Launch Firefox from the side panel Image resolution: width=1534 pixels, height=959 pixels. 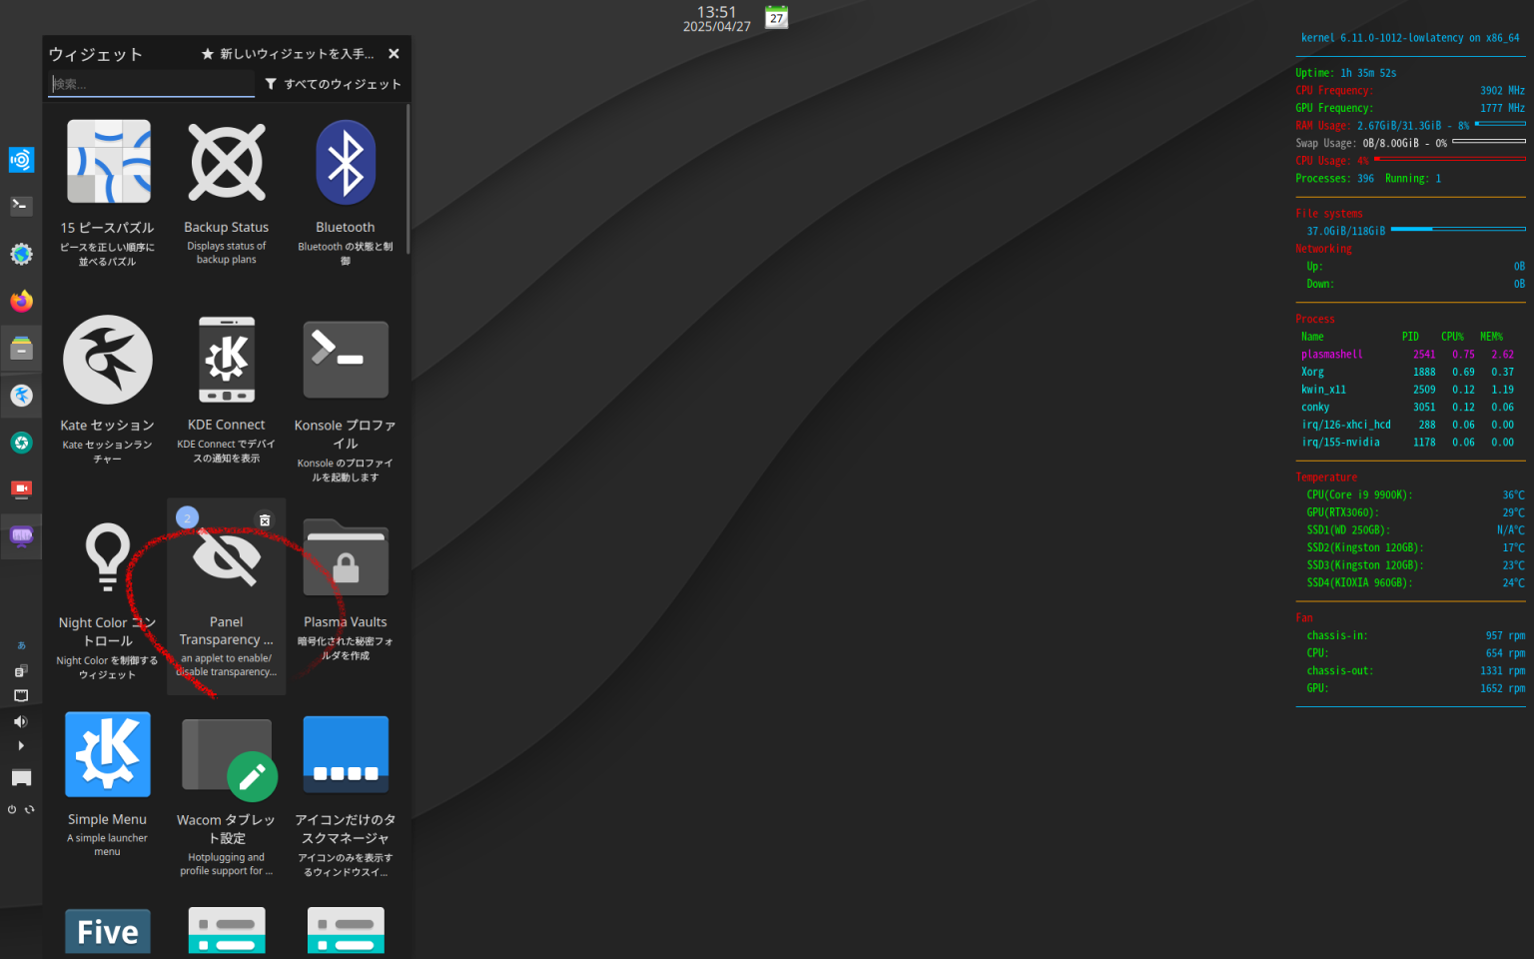(x=21, y=301)
